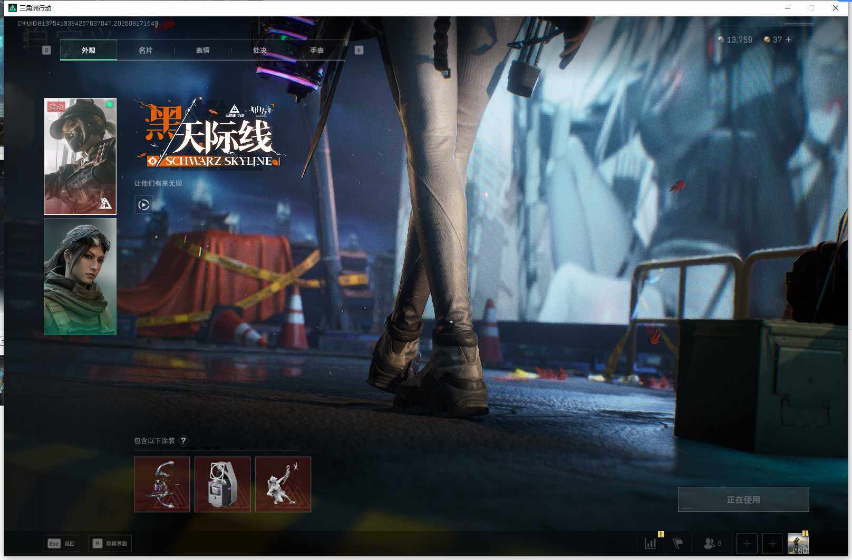
Task: Open the flag icon in bottom bar
Action: (x=678, y=543)
